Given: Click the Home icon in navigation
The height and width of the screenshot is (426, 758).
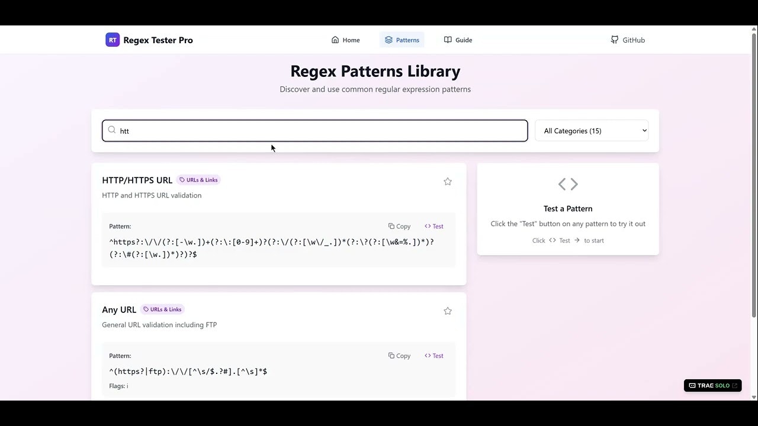Looking at the screenshot, I should coord(335,40).
